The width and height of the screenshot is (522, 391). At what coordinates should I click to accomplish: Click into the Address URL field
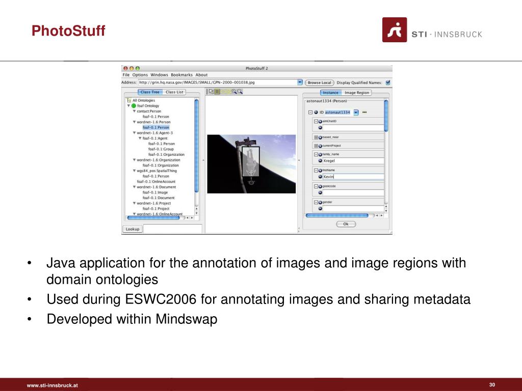click(x=218, y=82)
